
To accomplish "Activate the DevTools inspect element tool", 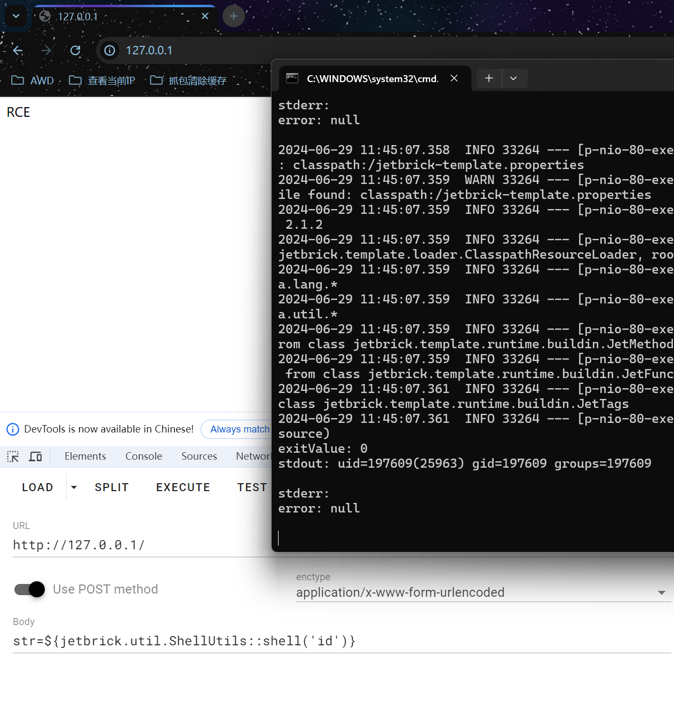I will tap(13, 456).
